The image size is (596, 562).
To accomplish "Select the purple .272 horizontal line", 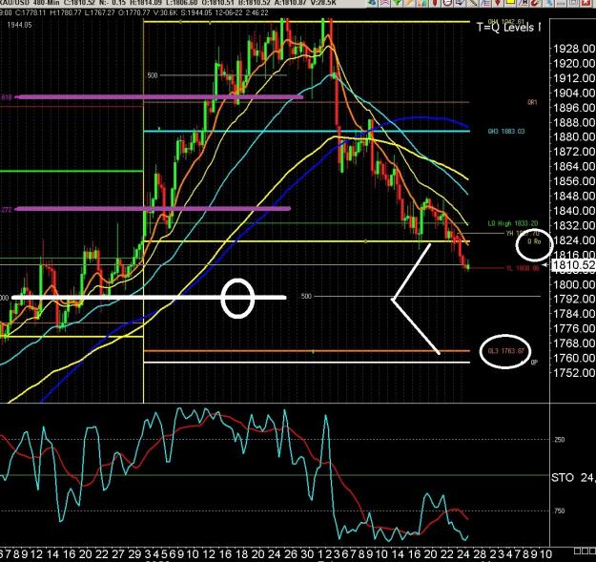I will (153, 209).
